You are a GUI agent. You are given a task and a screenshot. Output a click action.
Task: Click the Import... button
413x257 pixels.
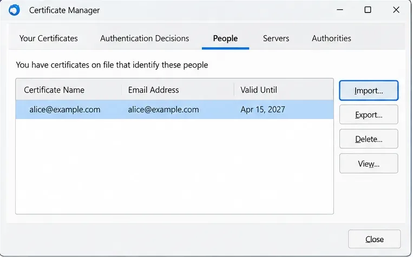point(369,90)
